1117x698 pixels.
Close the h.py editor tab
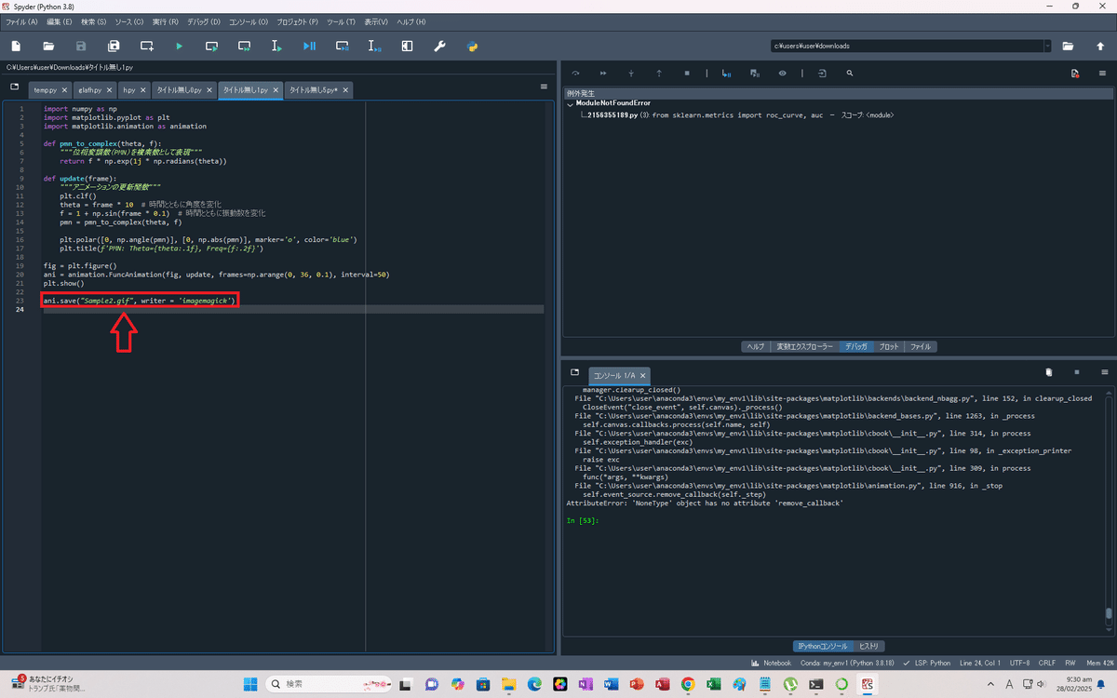point(142,90)
